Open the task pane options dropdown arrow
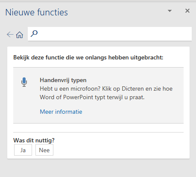Screen dimensions: 196x177 [170, 11]
